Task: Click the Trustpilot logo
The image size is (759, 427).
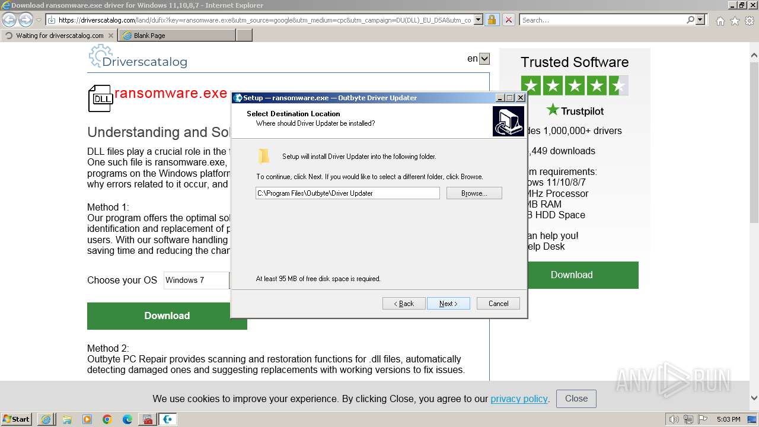Action: tap(575, 110)
